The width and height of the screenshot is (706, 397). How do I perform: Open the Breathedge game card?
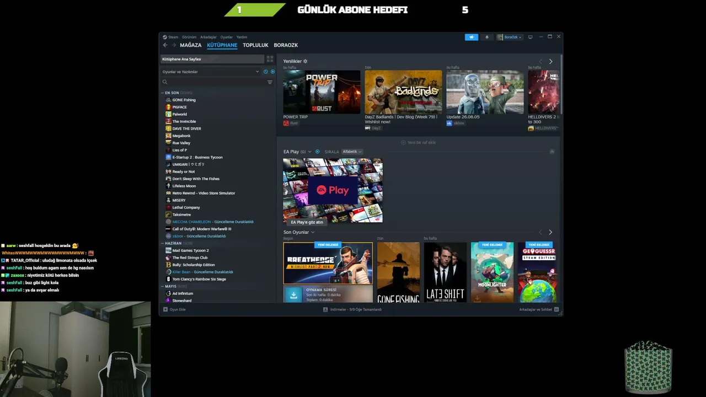328,264
